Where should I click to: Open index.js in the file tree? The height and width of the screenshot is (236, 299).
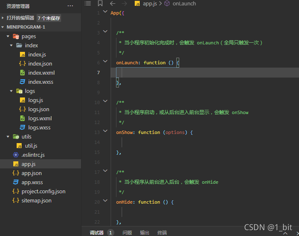click(x=37, y=55)
